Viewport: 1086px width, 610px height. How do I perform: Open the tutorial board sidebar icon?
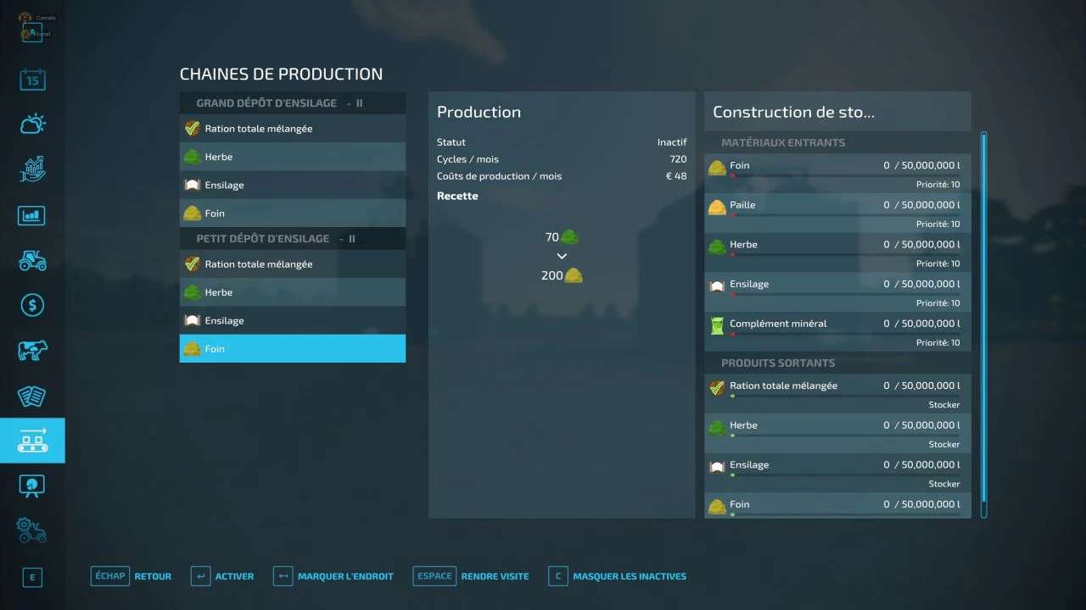click(x=32, y=485)
